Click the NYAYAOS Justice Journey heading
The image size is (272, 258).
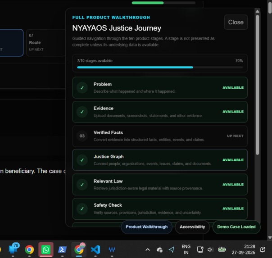117,28
